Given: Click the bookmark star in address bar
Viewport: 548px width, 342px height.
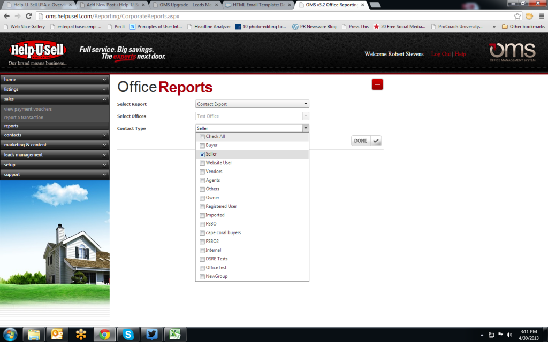Looking at the screenshot, I should 517,16.
